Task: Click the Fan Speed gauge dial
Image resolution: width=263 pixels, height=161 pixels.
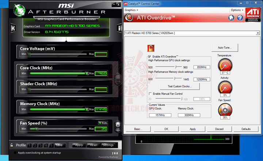Action: pos(225,110)
